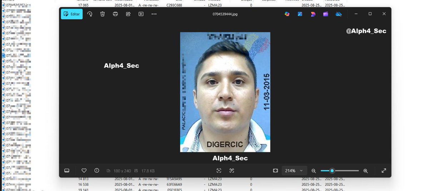
Task: Select the C293C688 CRC cell in file list
Action: point(174,5)
